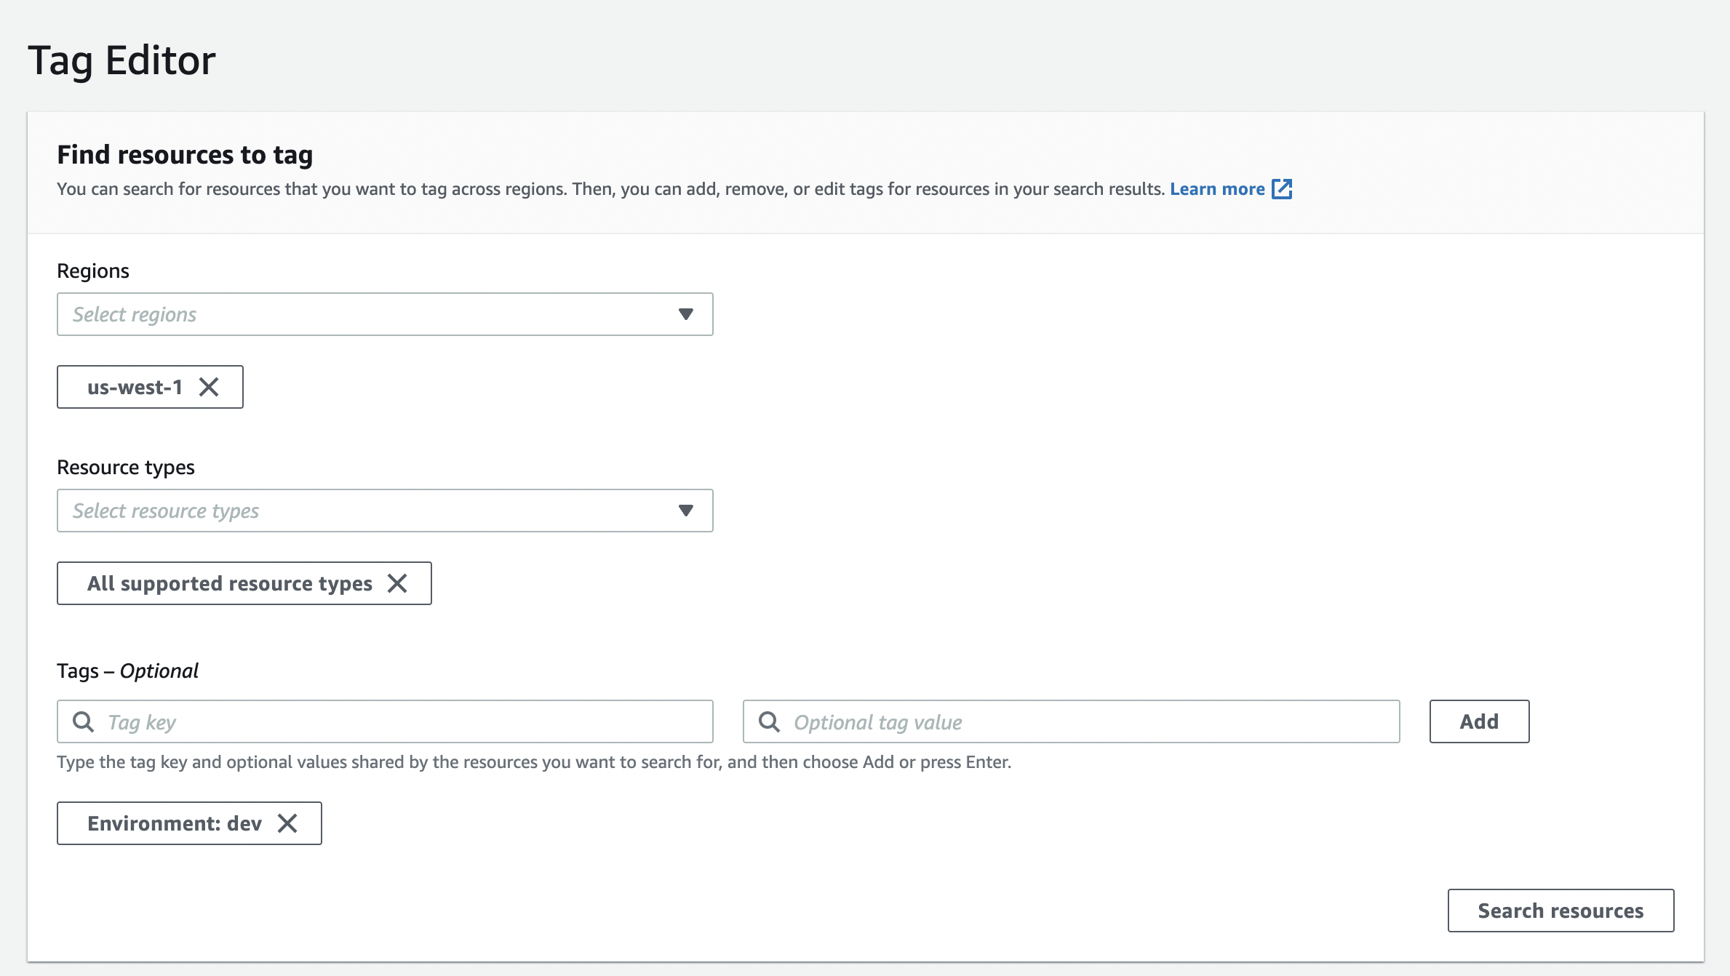Click the Learn more link
Image resolution: width=1730 pixels, height=976 pixels.
[1218, 188]
